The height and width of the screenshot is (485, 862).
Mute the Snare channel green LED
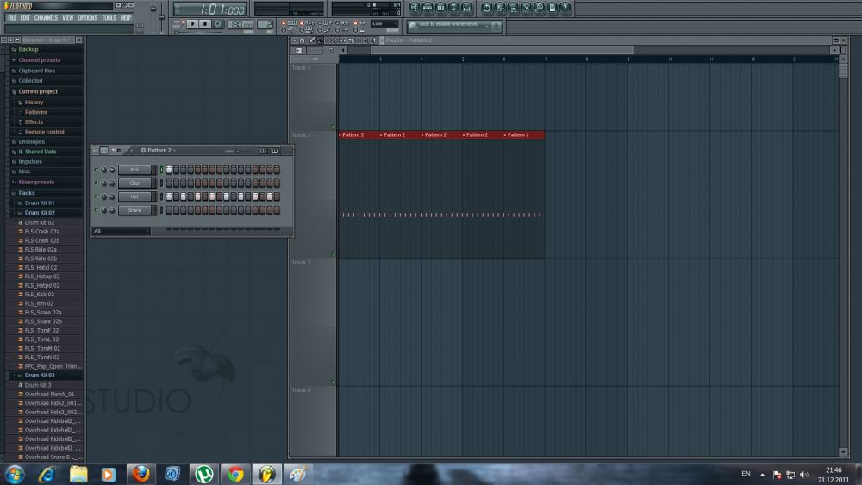point(97,210)
